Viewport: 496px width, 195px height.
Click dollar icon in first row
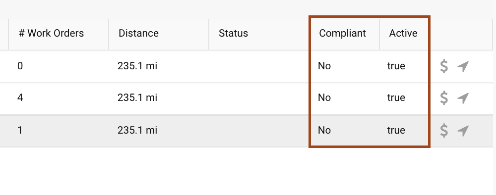click(444, 66)
